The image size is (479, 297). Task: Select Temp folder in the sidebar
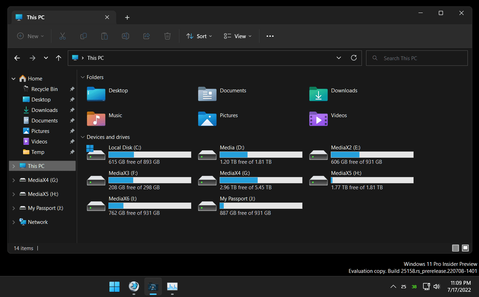pyautogui.click(x=38, y=152)
